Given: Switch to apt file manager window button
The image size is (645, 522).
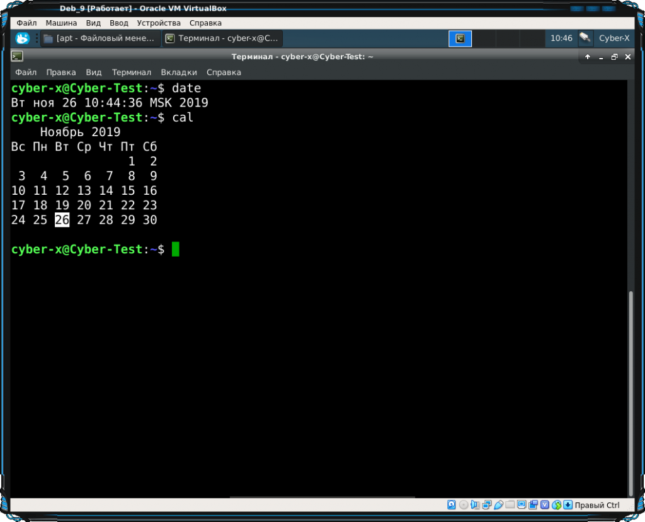Looking at the screenshot, I should pyautogui.click(x=100, y=38).
